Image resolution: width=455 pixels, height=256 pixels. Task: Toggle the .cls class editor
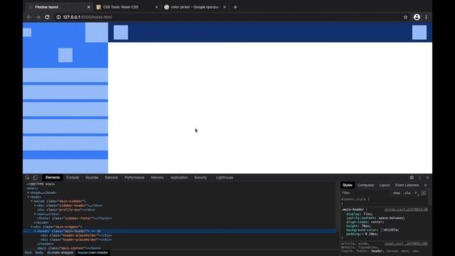tap(407, 193)
